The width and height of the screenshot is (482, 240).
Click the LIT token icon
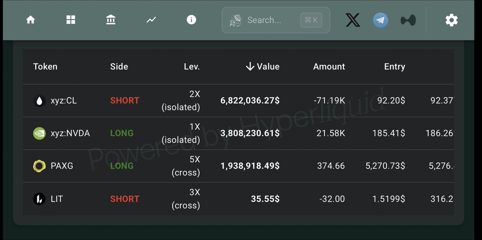(39, 199)
